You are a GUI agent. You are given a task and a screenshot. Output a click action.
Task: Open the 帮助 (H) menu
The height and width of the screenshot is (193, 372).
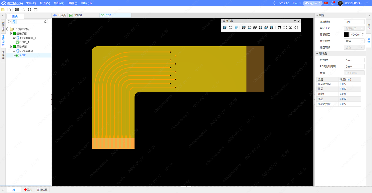(x=86, y=3)
